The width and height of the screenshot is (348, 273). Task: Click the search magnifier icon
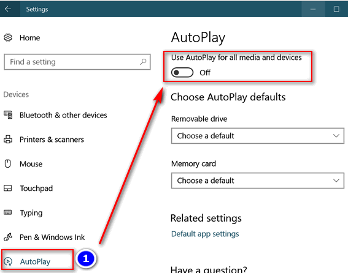point(143,62)
